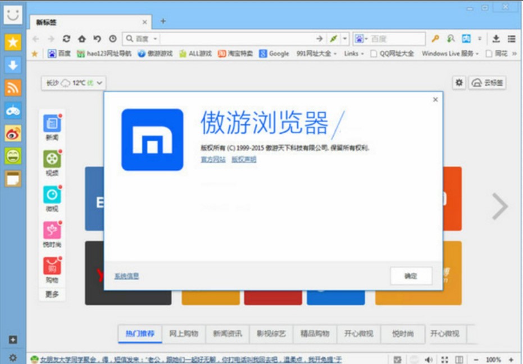Toggle mute speaker icon in status bar
523x364 pixels.
pyautogui.click(x=429, y=359)
